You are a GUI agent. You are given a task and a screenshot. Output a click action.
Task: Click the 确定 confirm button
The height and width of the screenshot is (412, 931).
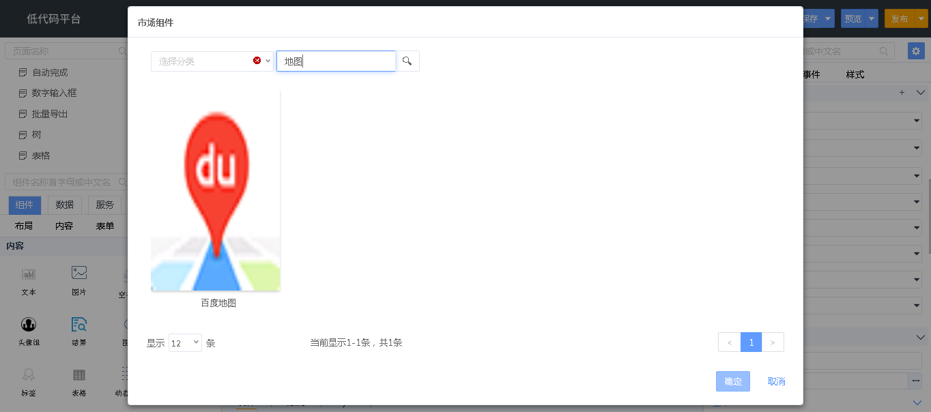(x=732, y=381)
